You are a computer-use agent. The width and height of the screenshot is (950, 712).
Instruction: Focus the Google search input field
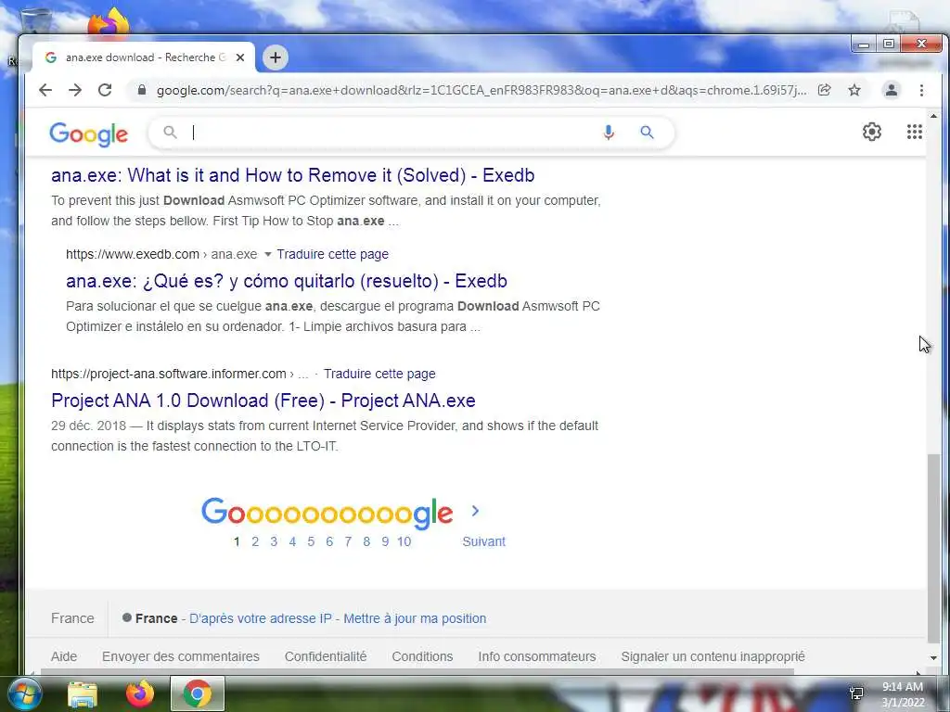click(388, 133)
